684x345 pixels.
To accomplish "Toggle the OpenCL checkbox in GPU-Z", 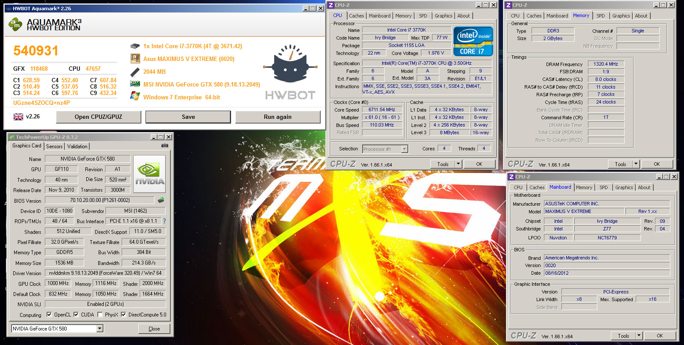I will 49,315.
